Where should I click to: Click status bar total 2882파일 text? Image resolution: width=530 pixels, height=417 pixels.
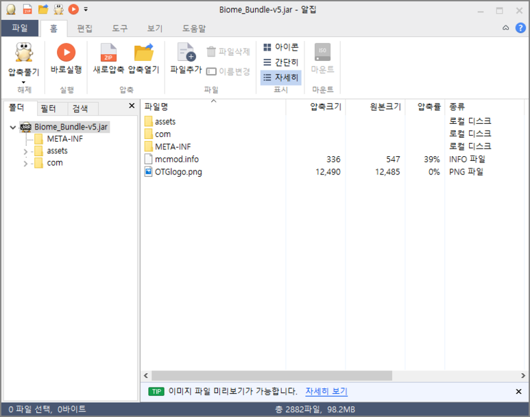[x=315, y=409]
